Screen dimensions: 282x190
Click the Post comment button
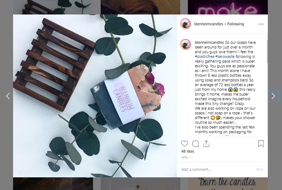(260, 169)
